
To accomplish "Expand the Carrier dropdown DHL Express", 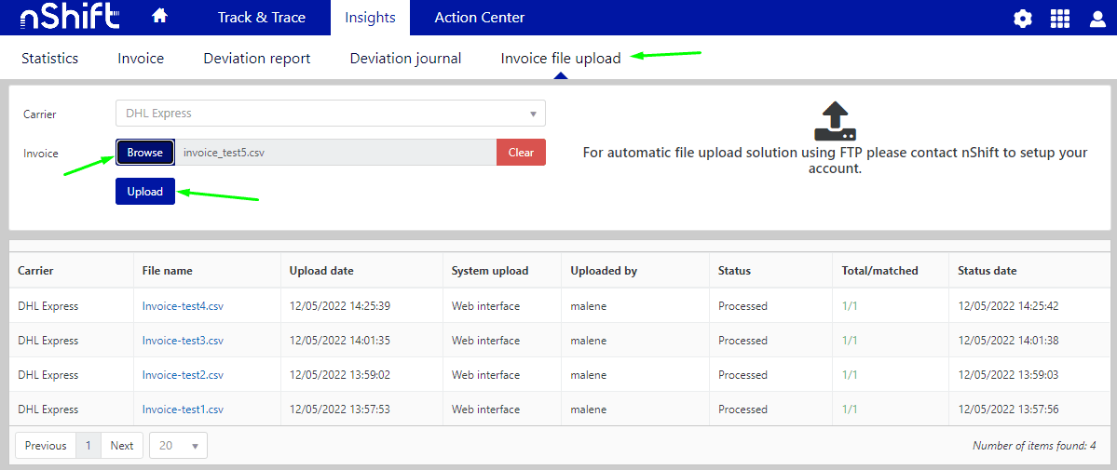I will coord(330,114).
